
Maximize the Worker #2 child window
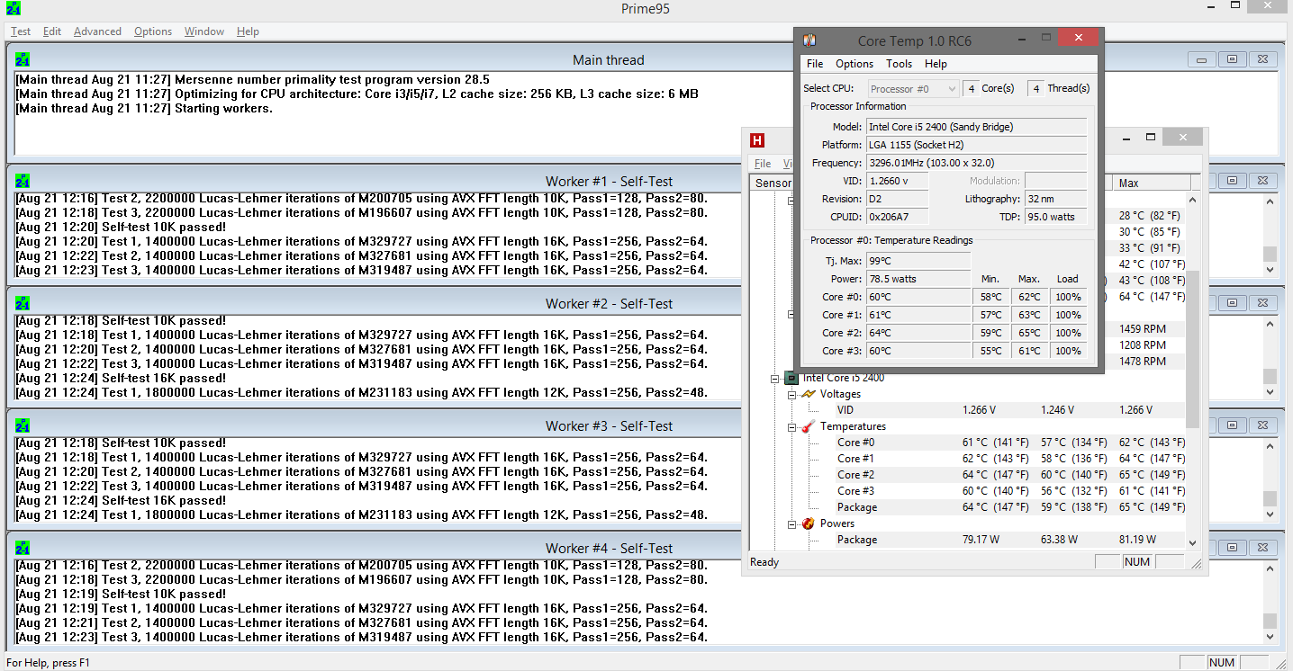click(1232, 304)
